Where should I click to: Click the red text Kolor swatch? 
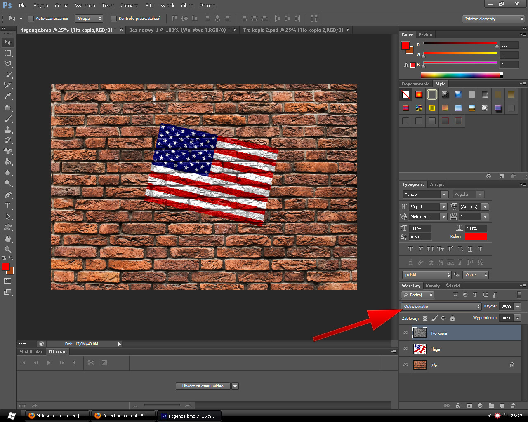pos(476,237)
